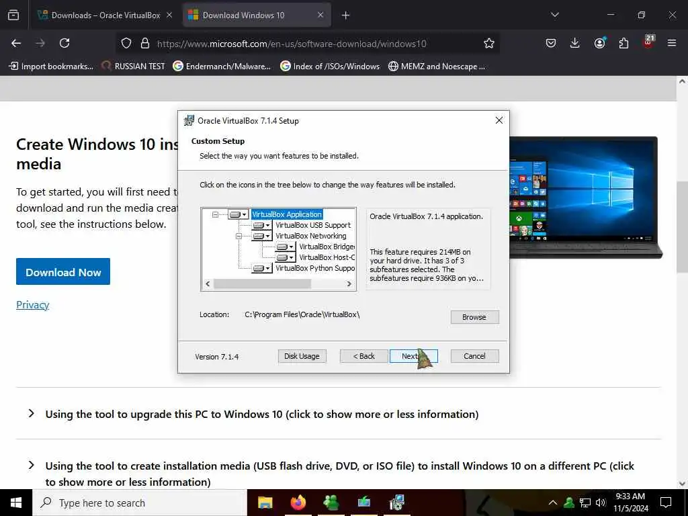Bookmark this page with the star
Screen dimensions: 688x516
coord(489,43)
